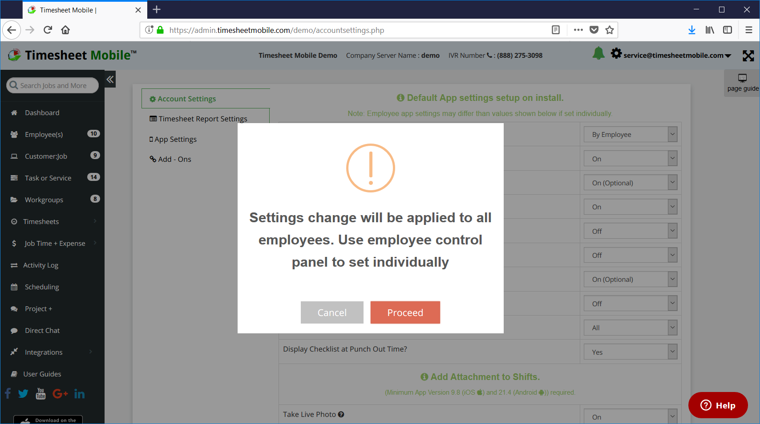Open a new browser tab with plus
The image size is (760, 424).
click(x=157, y=9)
